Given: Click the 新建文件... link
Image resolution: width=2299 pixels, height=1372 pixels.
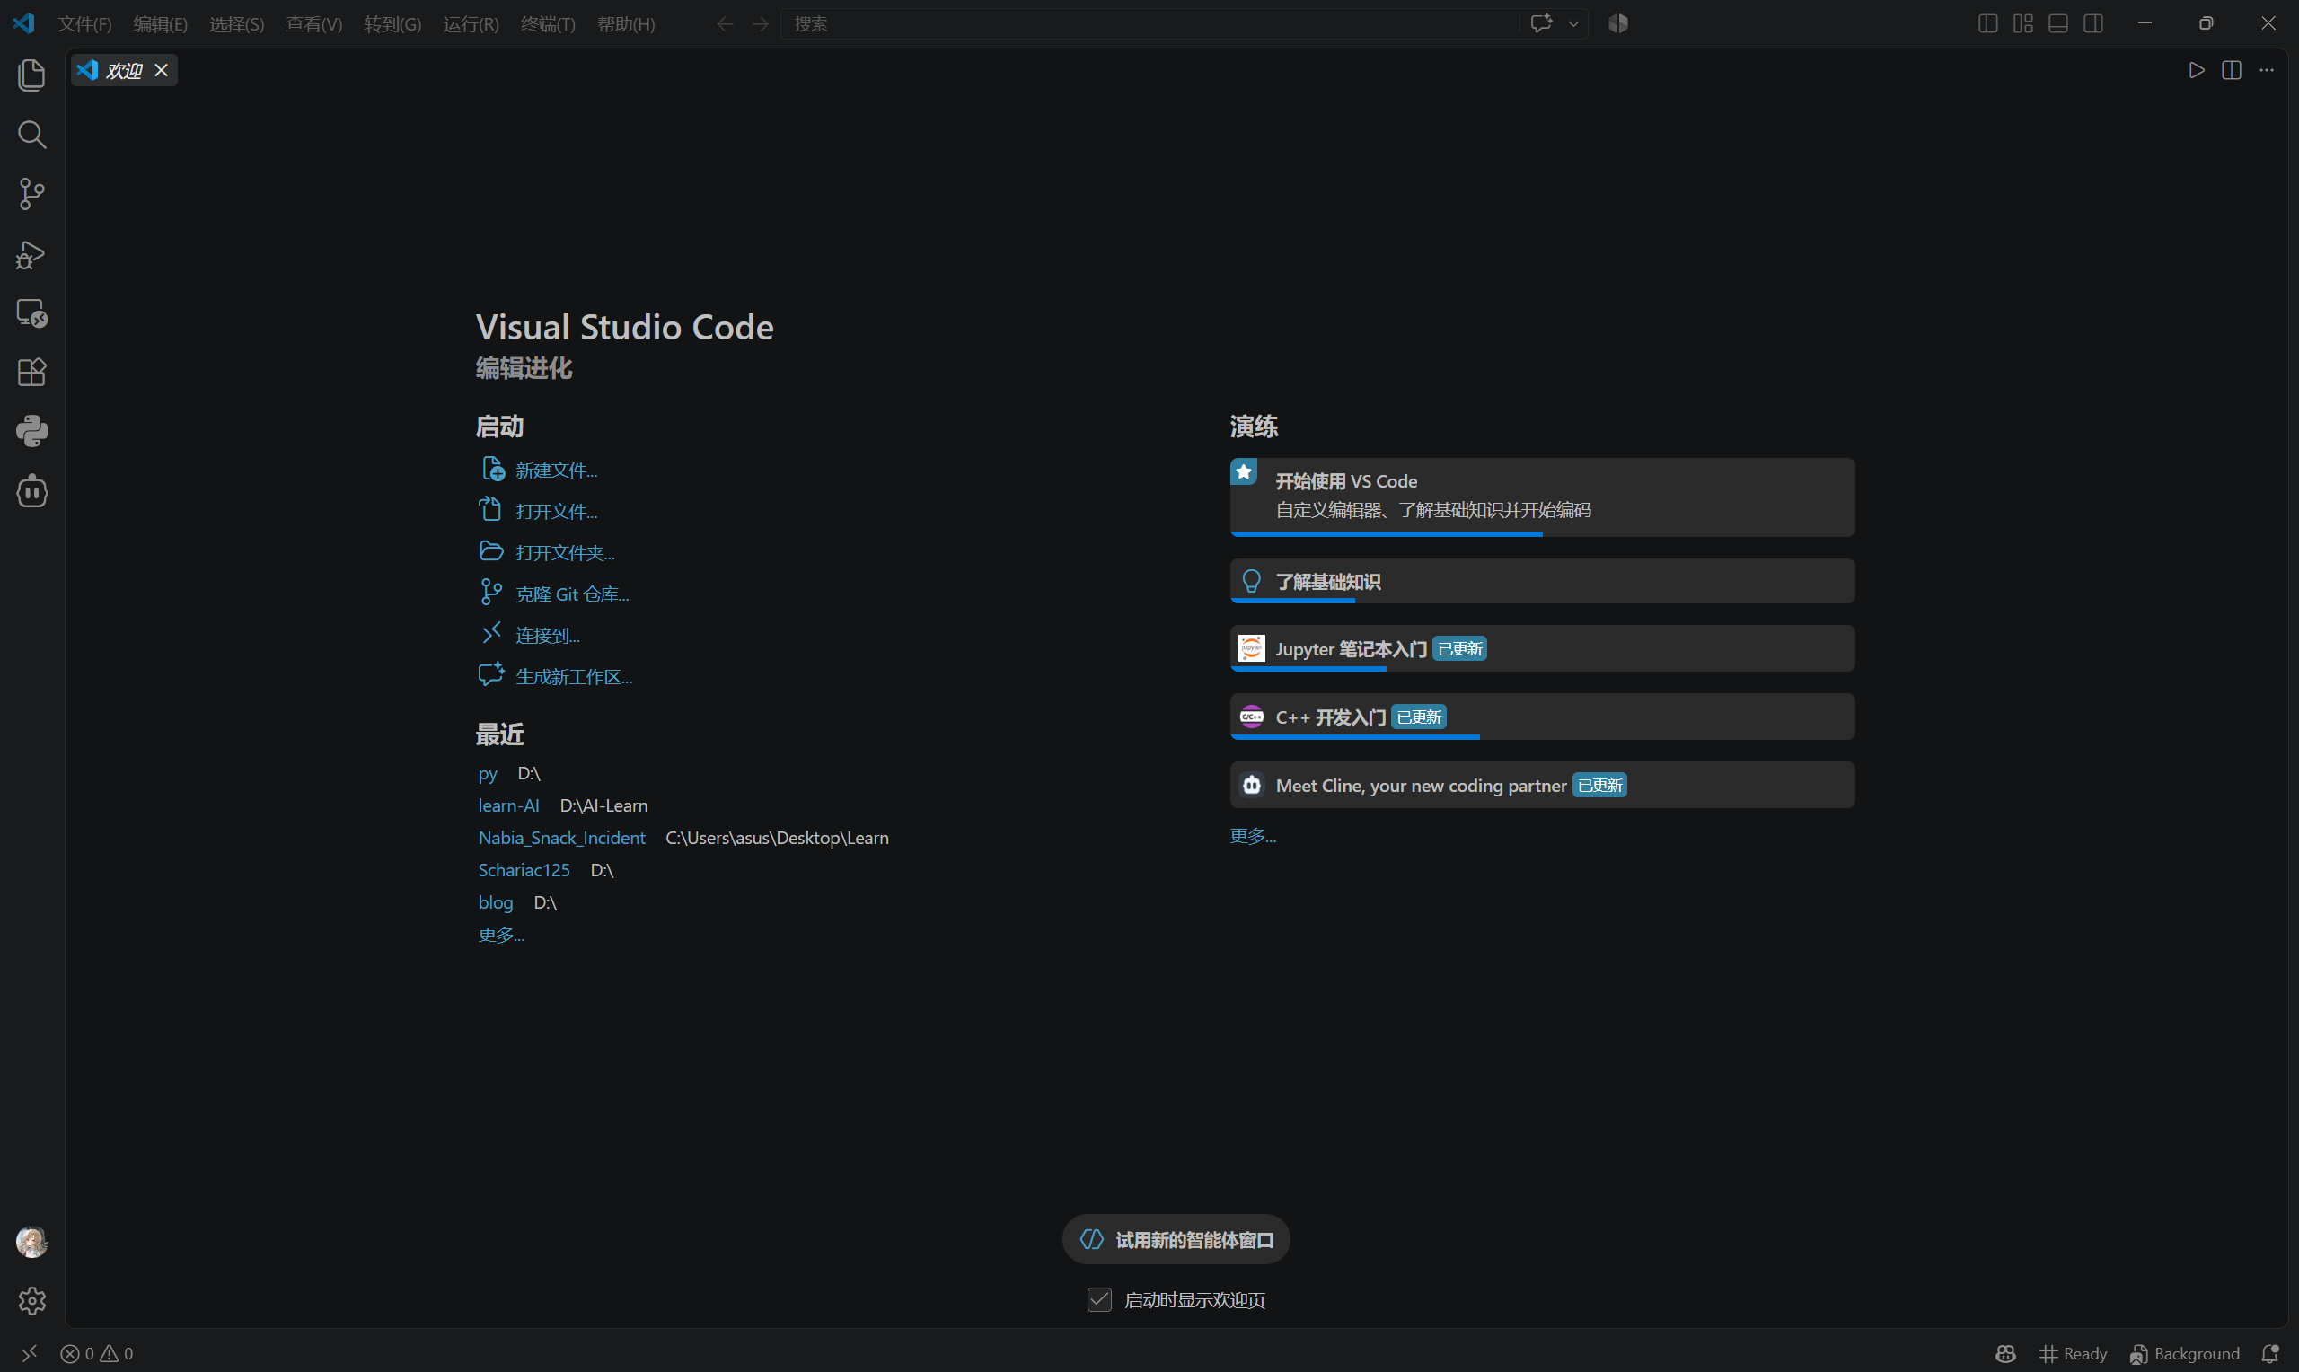Looking at the screenshot, I should [x=557, y=471].
